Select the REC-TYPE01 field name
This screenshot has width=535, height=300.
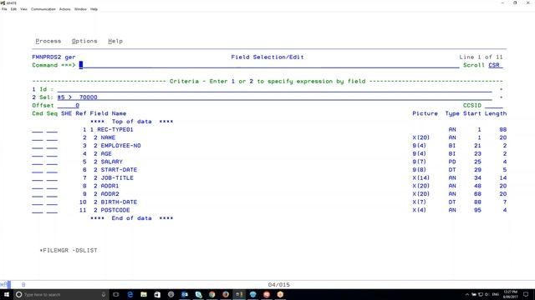[115, 130]
